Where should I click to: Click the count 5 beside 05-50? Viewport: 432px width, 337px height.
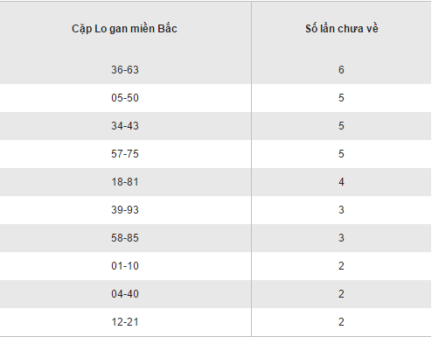[341, 98]
